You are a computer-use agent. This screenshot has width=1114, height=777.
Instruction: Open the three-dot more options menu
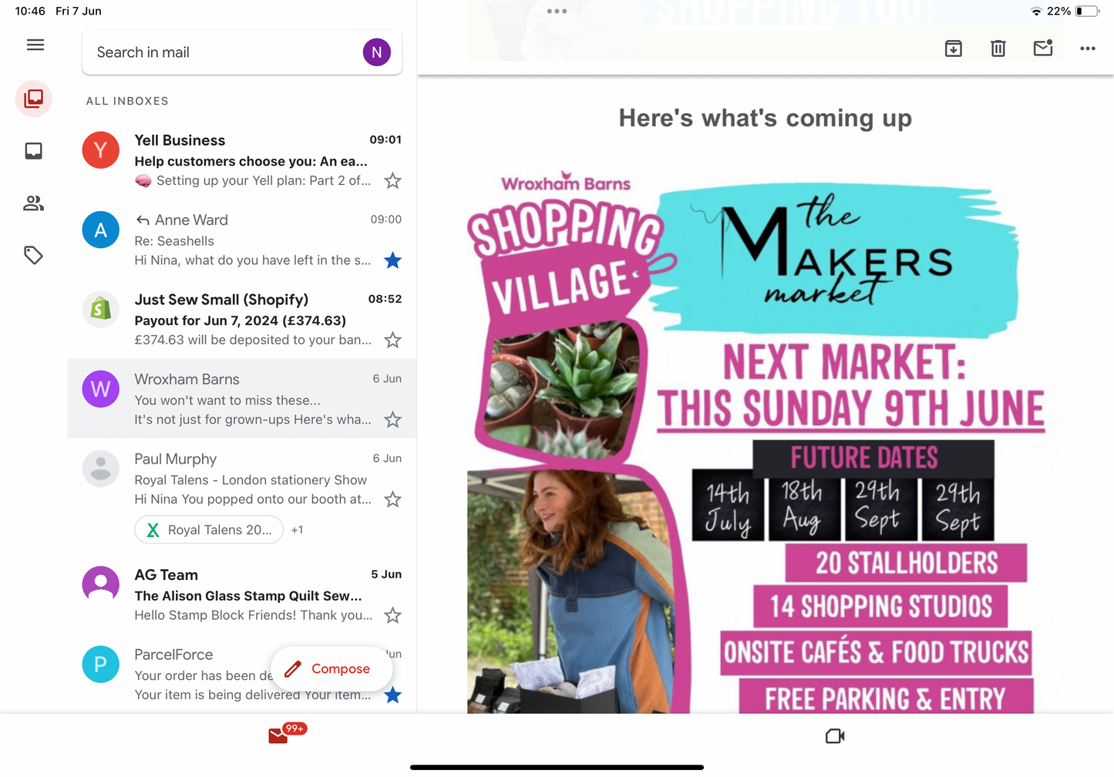(x=1088, y=49)
